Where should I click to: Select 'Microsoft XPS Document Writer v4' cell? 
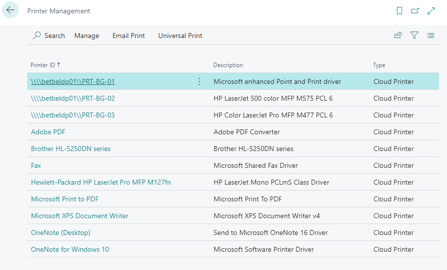266,216
